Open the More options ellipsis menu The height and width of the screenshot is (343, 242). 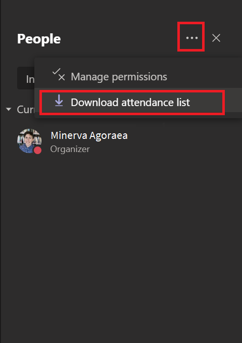point(191,38)
